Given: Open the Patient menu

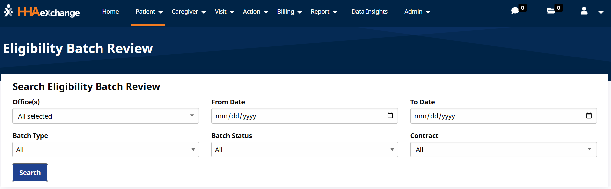Looking at the screenshot, I should pos(149,12).
